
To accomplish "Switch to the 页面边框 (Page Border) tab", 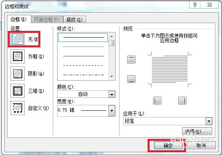I will [47, 20].
